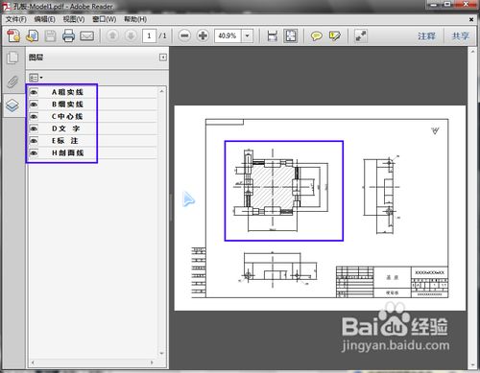Screen dimensions: 480x373
Task: Select the layer name H剖面线
Action: 68,153
